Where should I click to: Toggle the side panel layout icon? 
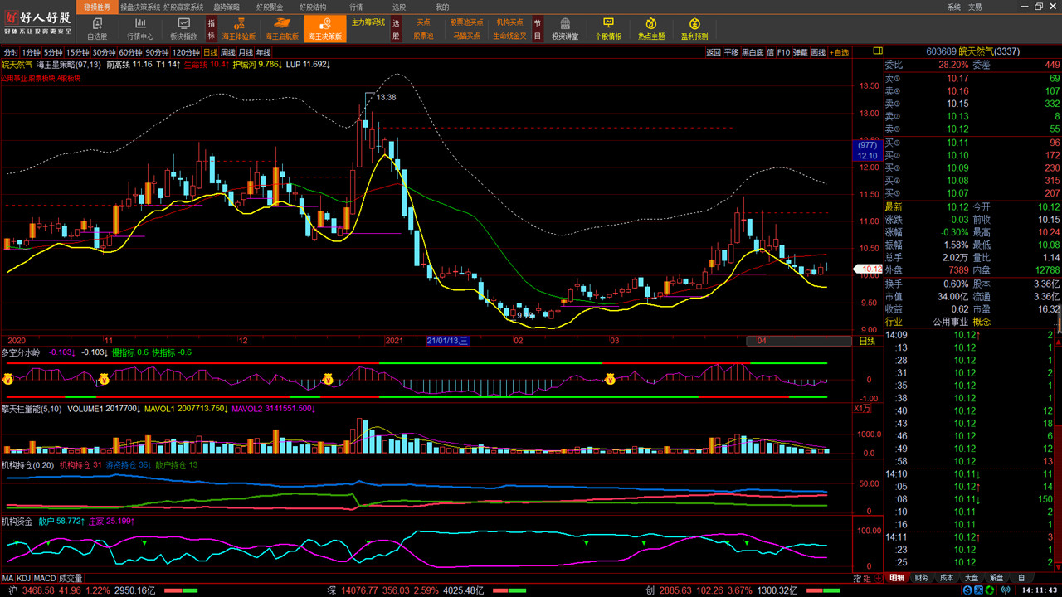[x=878, y=51]
